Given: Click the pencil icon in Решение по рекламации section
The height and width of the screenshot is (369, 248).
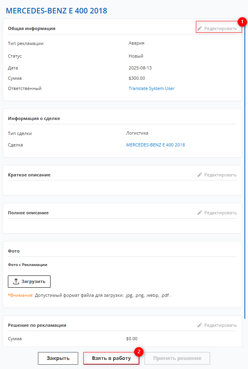Looking at the screenshot, I should pos(199,325).
